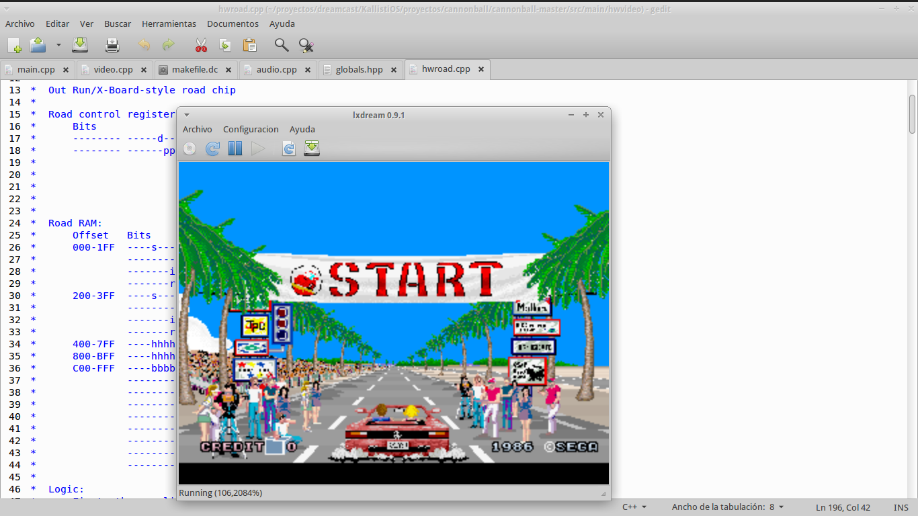Open lxdream's Configuracion menu
918x516 pixels.
[251, 129]
